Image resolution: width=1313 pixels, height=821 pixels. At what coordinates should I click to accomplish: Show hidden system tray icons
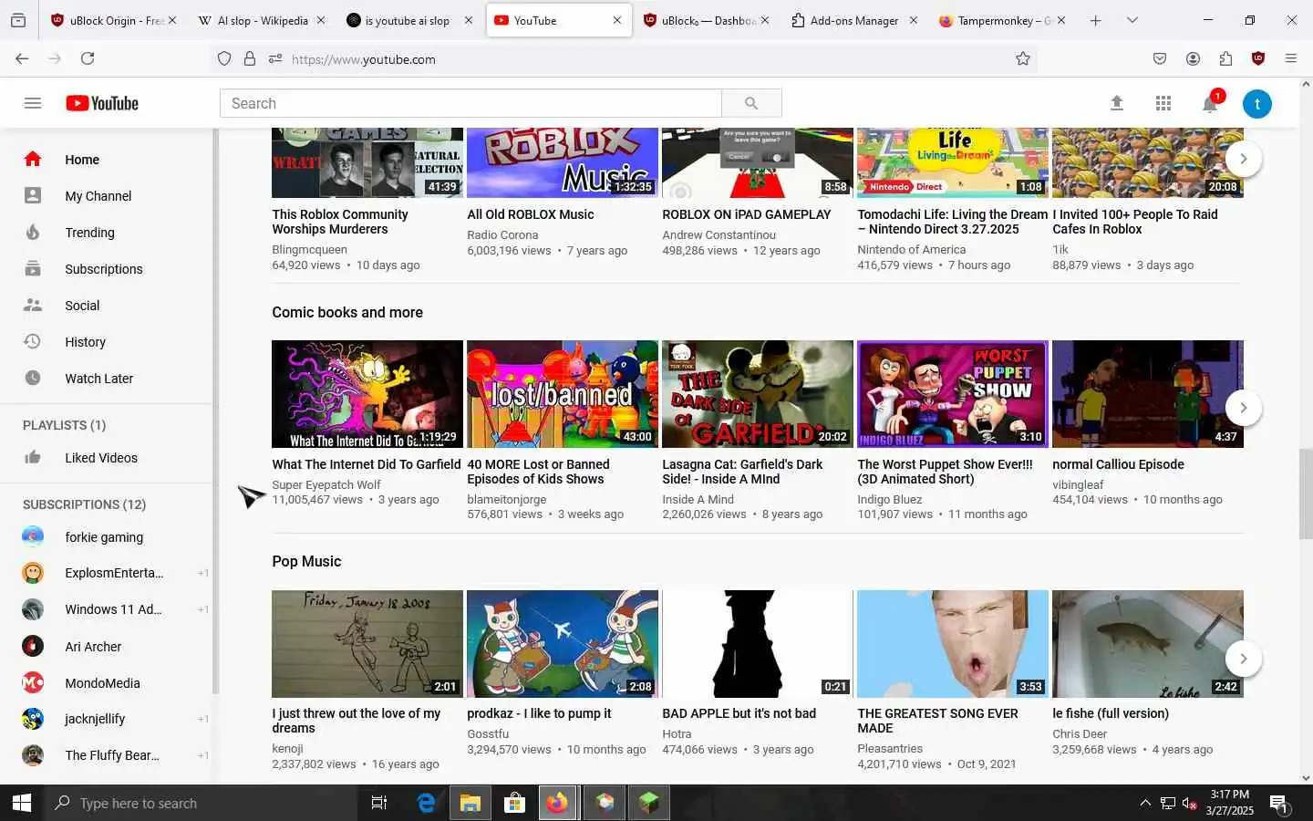coord(1145,804)
